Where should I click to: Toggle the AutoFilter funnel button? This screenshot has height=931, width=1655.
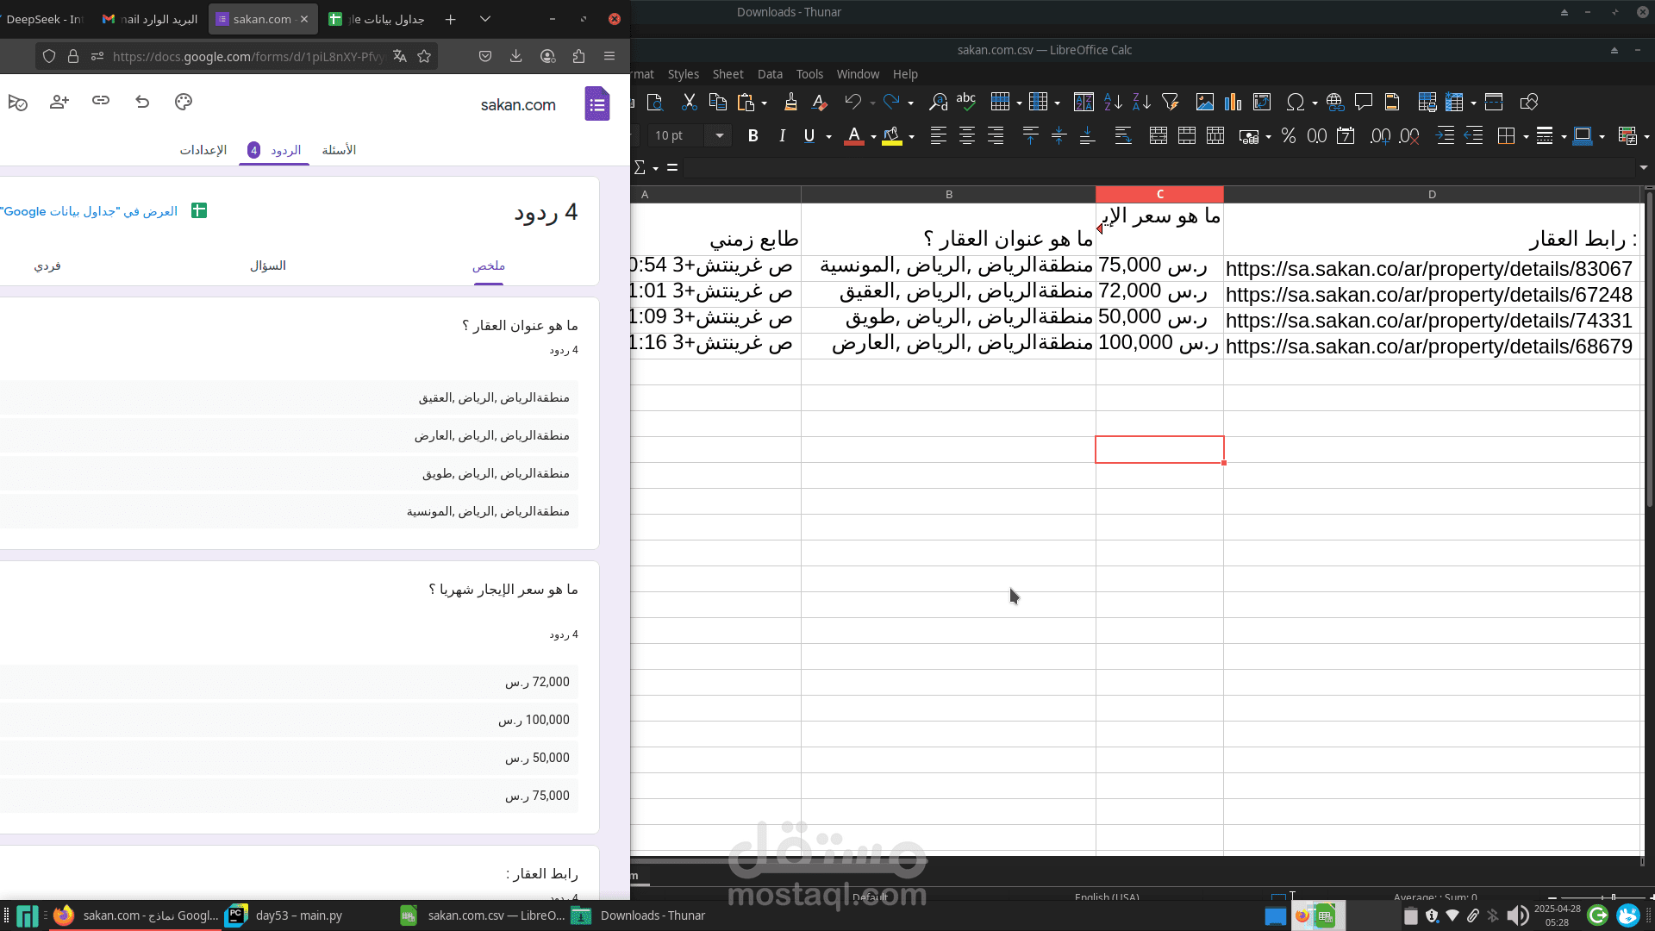(1170, 103)
